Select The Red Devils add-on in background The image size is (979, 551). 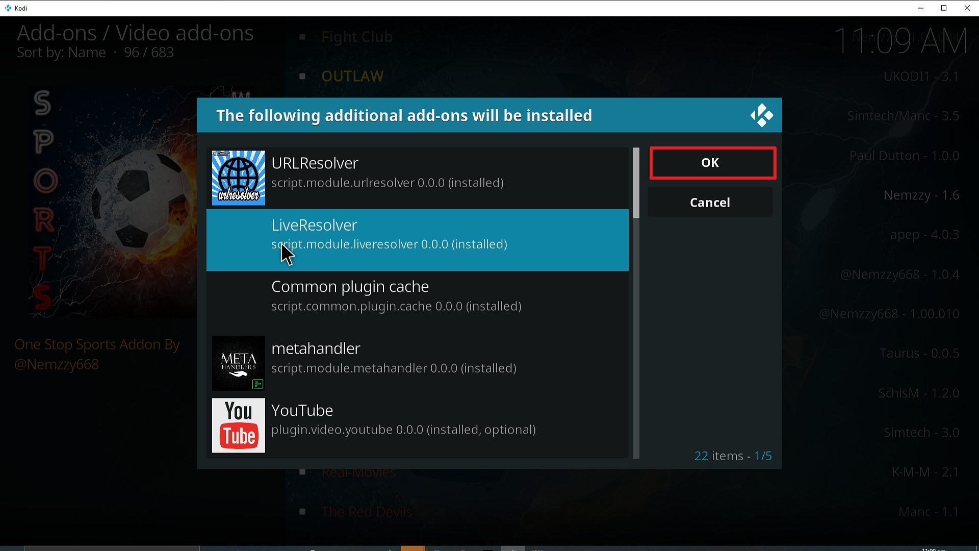(x=367, y=512)
